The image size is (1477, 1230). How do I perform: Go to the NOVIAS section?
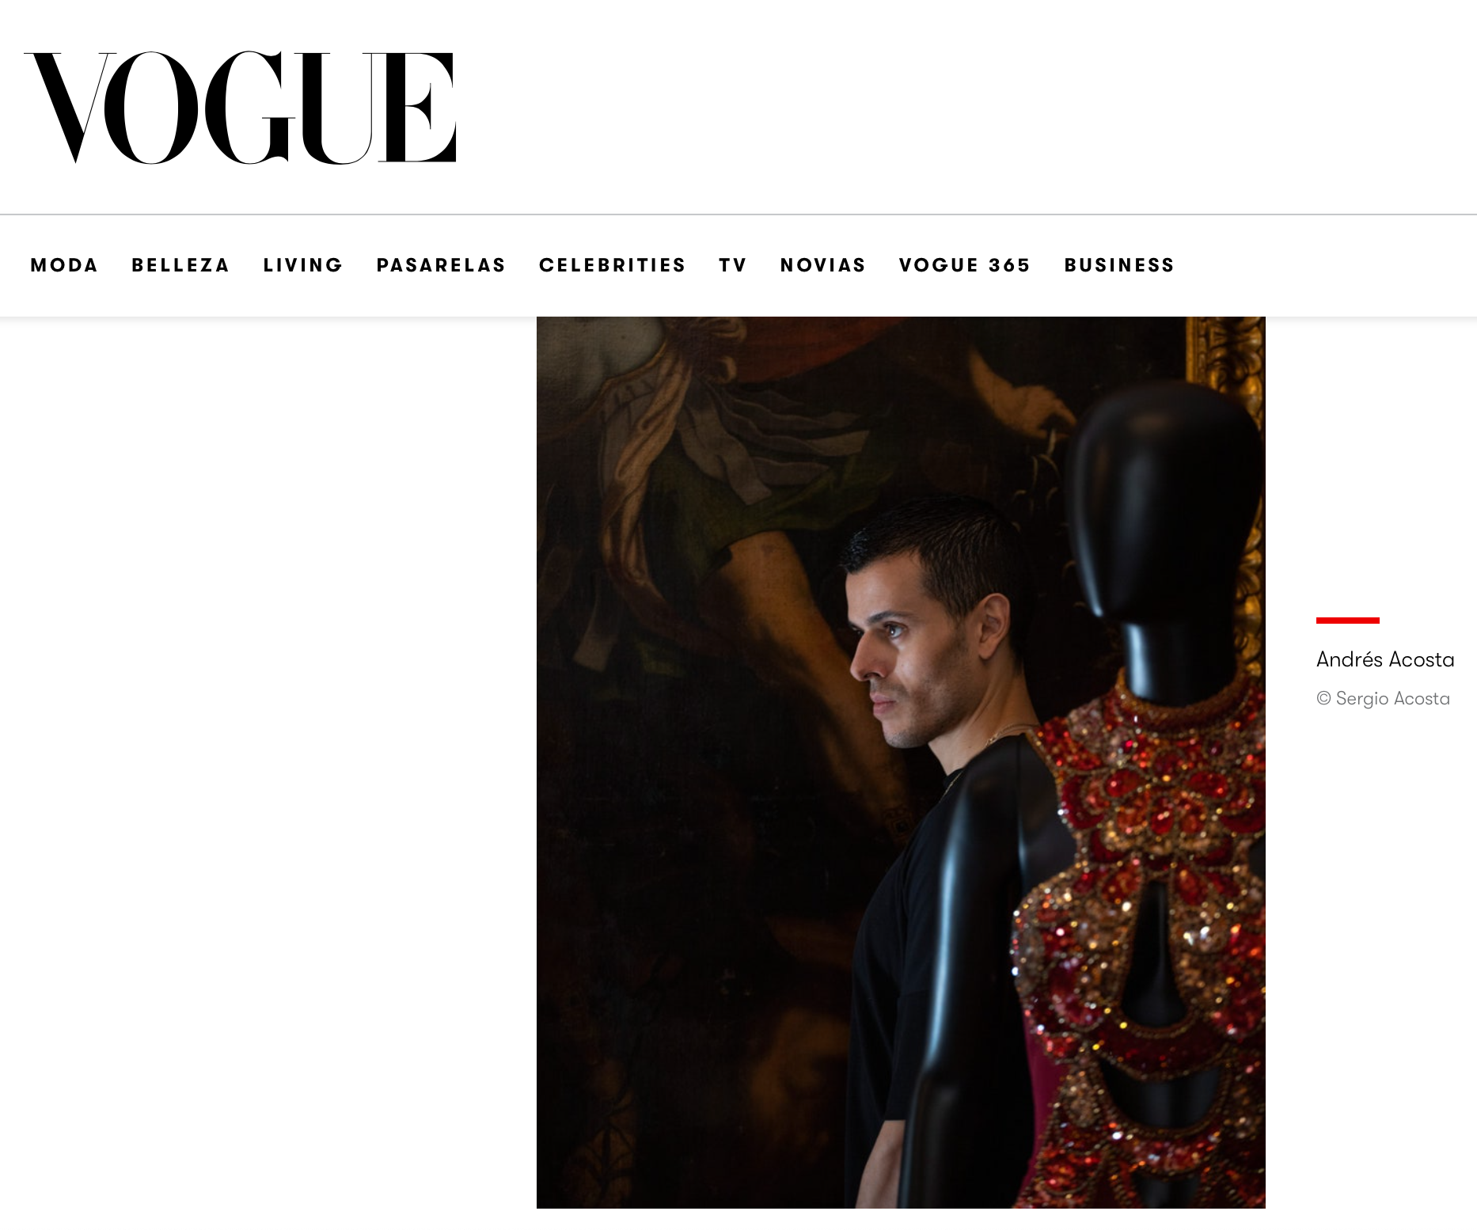pyautogui.click(x=823, y=265)
